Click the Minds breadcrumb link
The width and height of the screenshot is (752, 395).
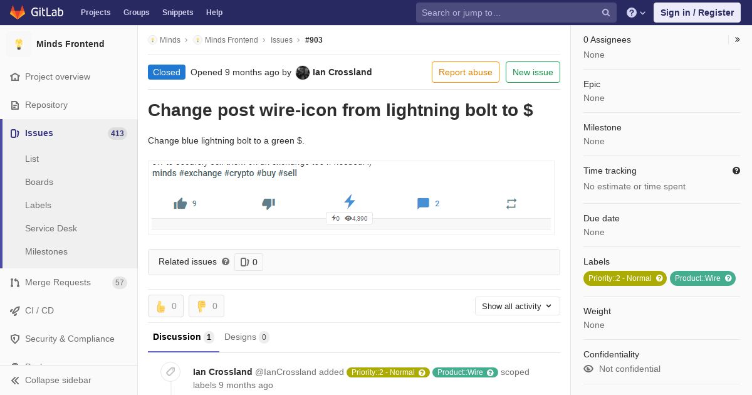coord(170,39)
